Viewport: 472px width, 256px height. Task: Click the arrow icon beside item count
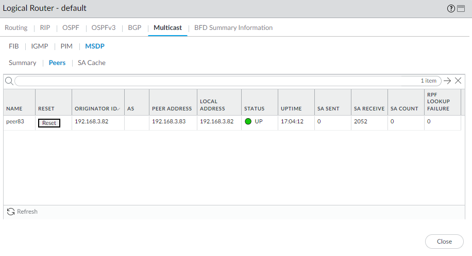[447, 81]
